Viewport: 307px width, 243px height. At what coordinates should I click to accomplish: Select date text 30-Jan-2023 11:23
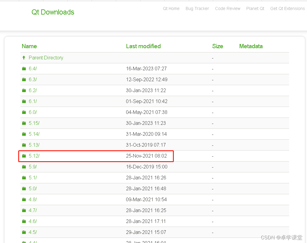coord(146,123)
